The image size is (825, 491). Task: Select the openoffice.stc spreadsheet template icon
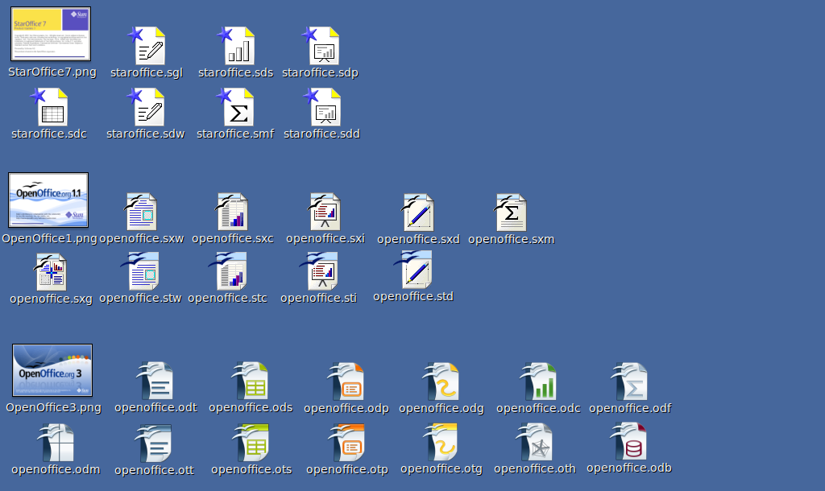(x=228, y=271)
